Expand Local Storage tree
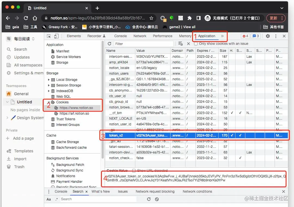Image resolution: width=294 pixels, height=207 pixels. click(x=49, y=80)
